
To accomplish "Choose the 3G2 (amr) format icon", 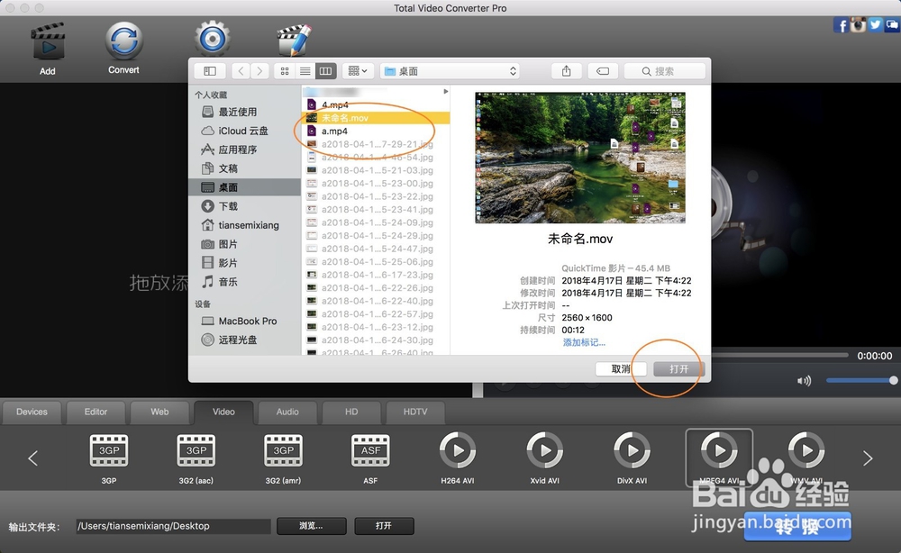I will point(283,451).
